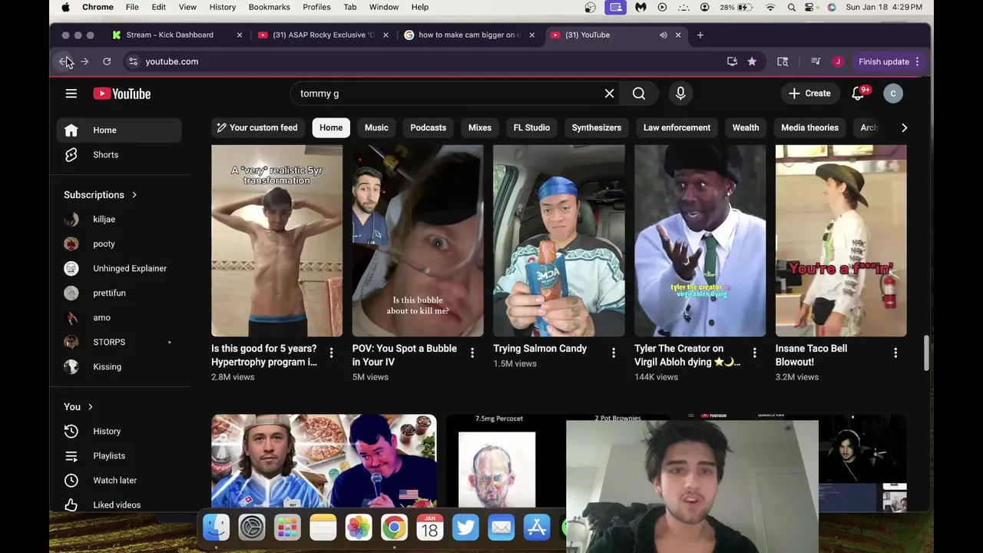Image resolution: width=983 pixels, height=553 pixels.
Task: Click the browser forward arrow
Action: (84, 61)
